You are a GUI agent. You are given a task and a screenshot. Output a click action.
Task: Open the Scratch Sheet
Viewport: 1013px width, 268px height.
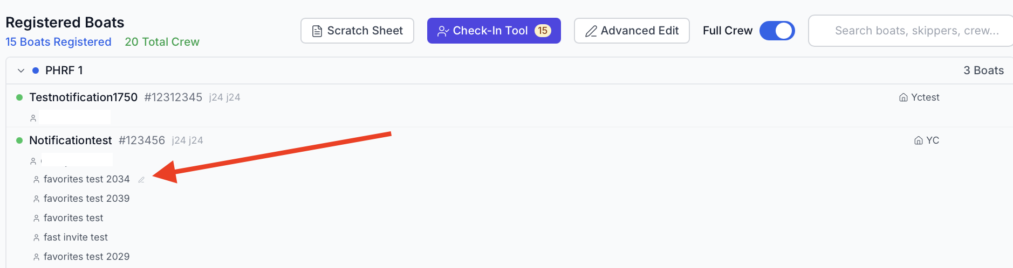[357, 31]
